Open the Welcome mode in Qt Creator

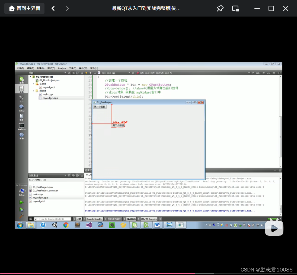[x=21, y=79]
